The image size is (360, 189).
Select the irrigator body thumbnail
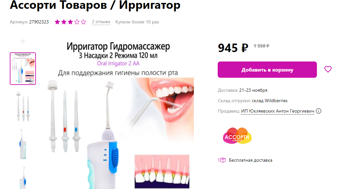coord(23,144)
